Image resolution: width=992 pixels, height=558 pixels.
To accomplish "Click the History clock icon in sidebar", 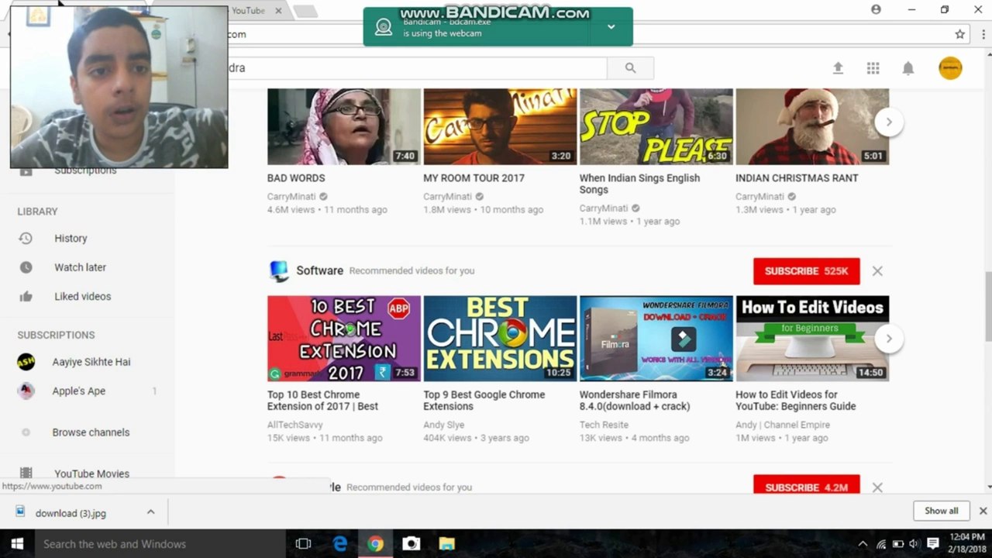I will click(x=26, y=239).
